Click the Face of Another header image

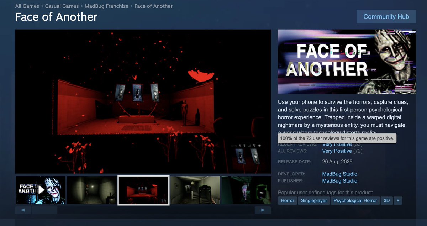(x=347, y=62)
